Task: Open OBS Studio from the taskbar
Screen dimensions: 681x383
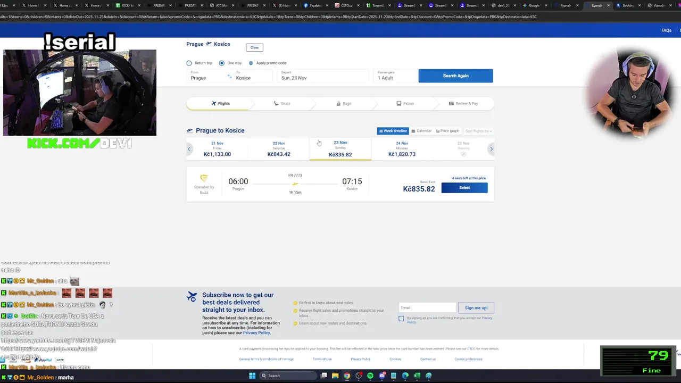Action: (x=359, y=376)
